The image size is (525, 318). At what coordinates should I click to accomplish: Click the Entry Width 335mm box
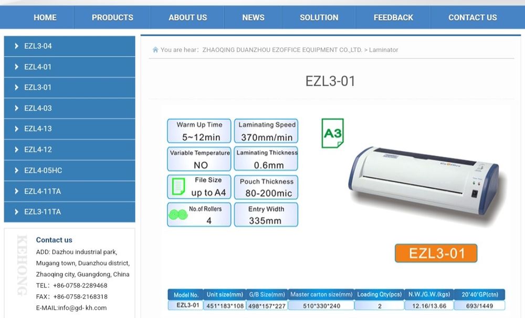(266, 215)
